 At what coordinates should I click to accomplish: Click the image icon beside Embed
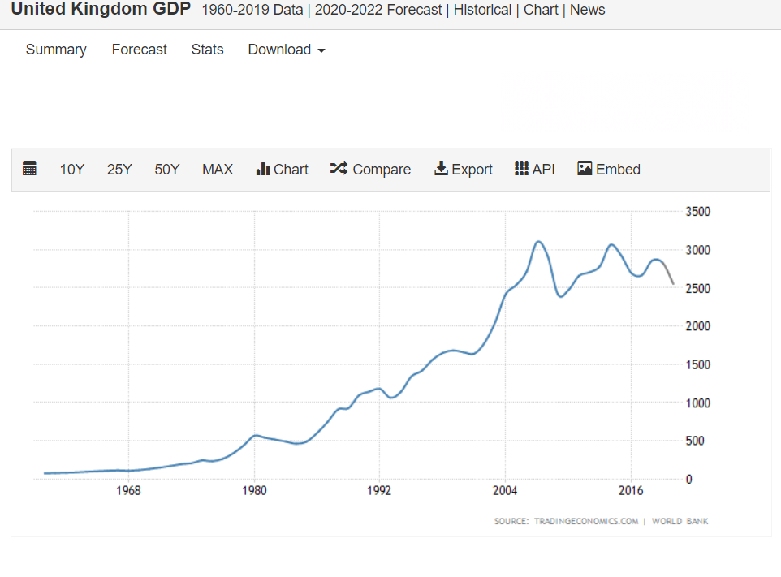click(x=585, y=169)
